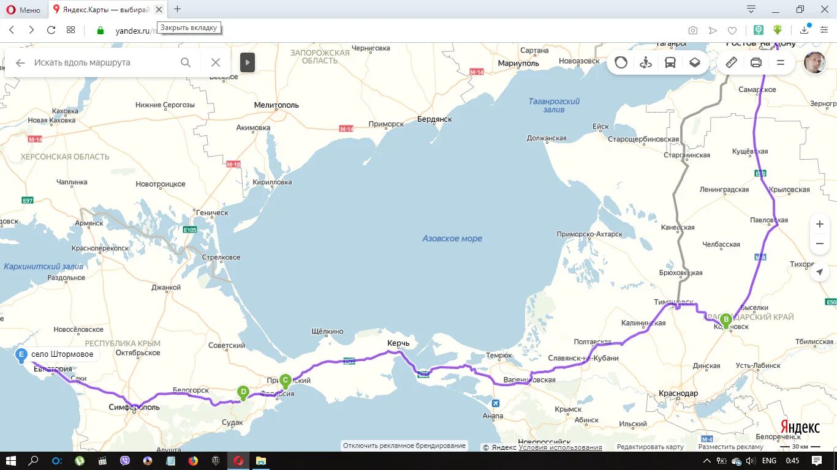This screenshot has height=470, width=837.
Task: Go forward to the next page
Action: click(x=31, y=30)
